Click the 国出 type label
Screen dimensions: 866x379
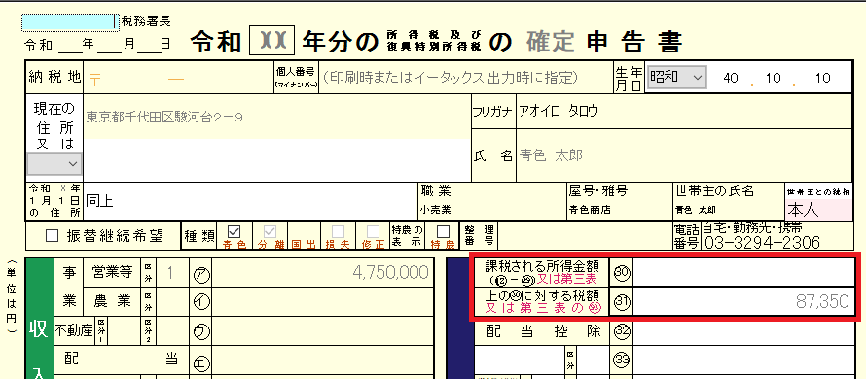pos(304,243)
